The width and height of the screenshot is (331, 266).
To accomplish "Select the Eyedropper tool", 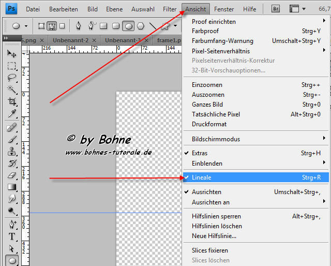I will [x=11, y=114].
